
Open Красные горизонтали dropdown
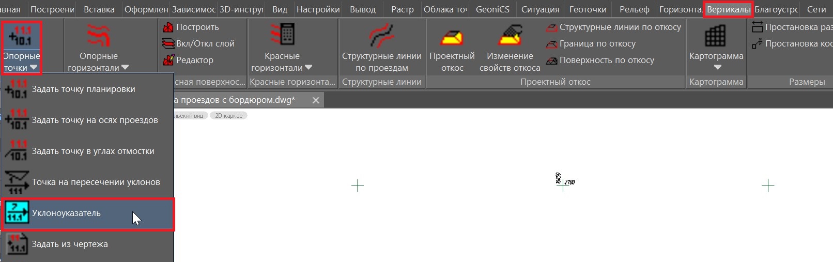308,68
